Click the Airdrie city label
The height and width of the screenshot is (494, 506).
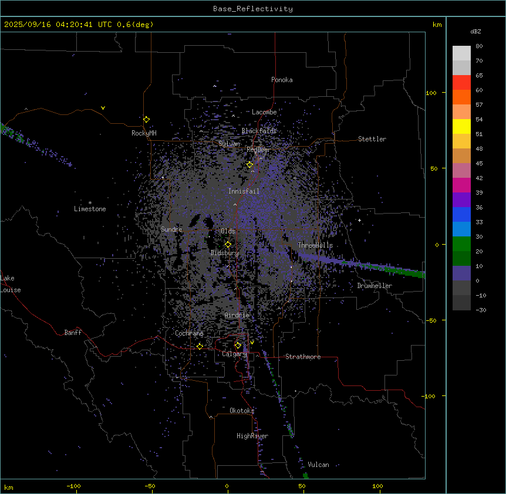click(x=237, y=315)
